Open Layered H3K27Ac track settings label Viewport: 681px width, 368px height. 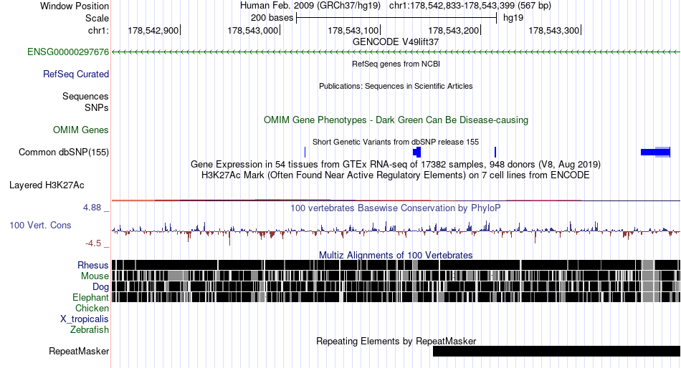pyautogui.click(x=47, y=185)
